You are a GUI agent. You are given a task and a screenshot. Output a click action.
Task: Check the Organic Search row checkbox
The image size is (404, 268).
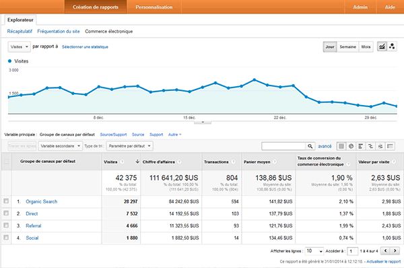pyautogui.click(x=6, y=201)
